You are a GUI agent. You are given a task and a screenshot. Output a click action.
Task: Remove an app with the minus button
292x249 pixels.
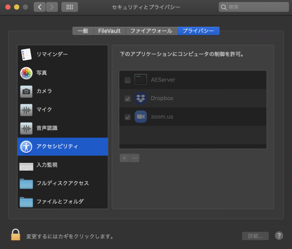coord(135,158)
